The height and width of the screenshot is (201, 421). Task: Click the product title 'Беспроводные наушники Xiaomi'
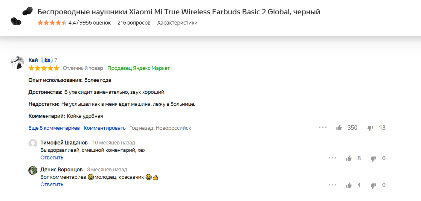(179, 12)
